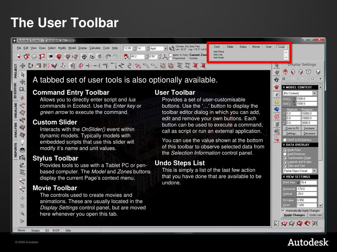Click the magnet snap icon
The width and height of the screenshot is (337, 252).
tap(126, 57)
